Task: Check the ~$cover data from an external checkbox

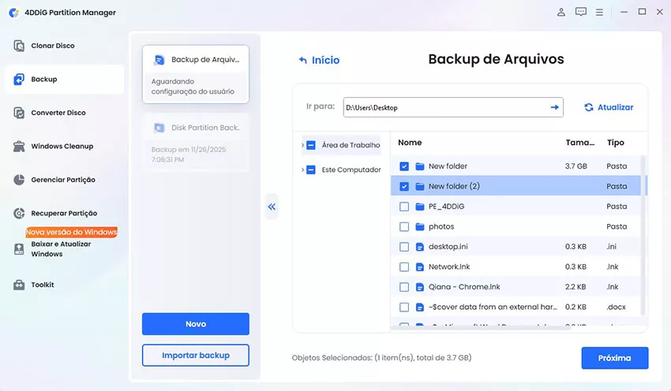Action: pyautogui.click(x=404, y=307)
